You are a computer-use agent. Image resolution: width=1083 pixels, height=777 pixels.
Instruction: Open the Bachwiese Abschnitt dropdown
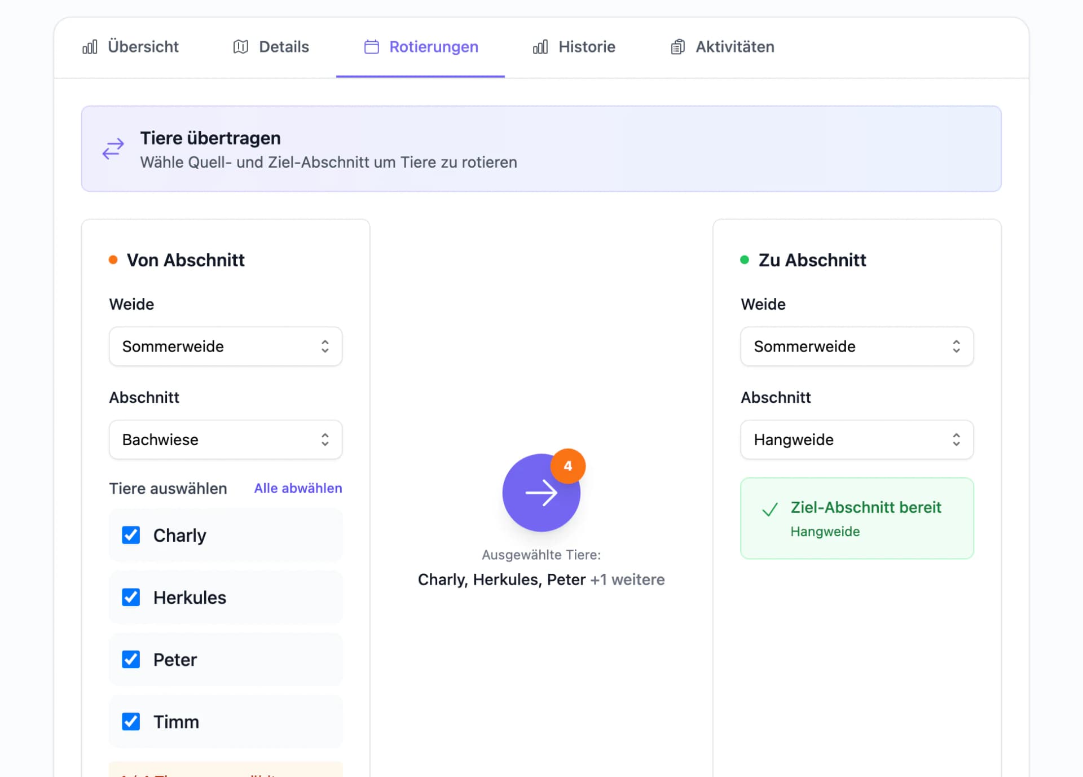click(226, 440)
